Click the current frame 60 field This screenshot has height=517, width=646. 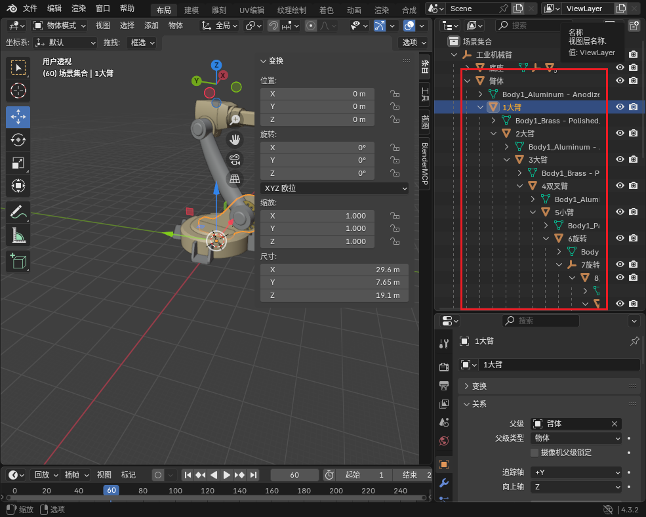click(x=294, y=475)
